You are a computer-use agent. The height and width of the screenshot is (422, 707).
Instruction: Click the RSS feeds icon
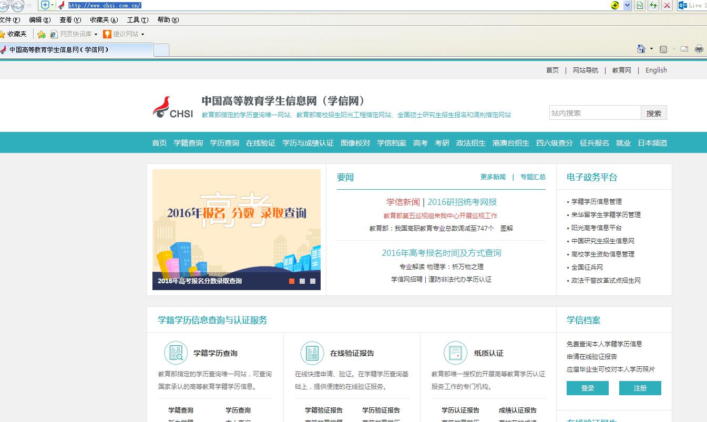click(663, 49)
